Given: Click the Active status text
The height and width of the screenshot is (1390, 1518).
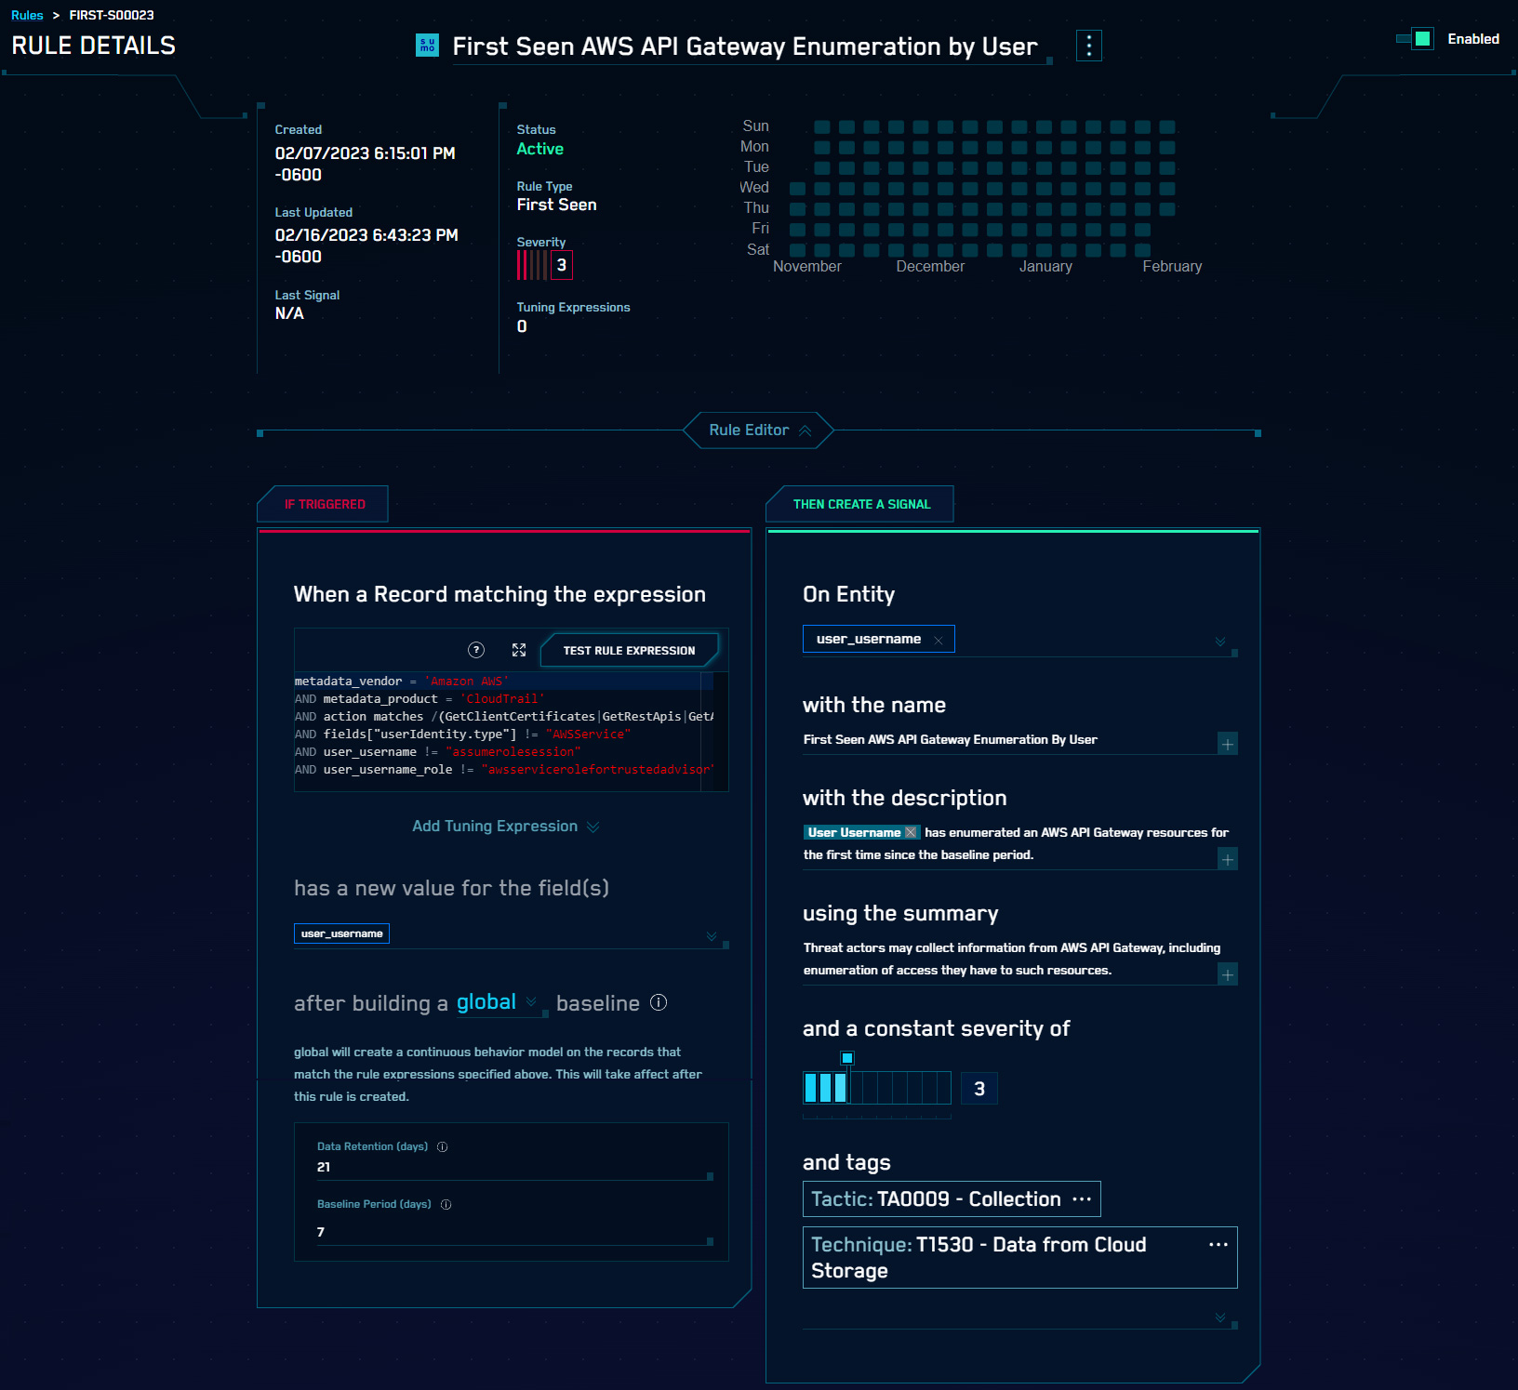Looking at the screenshot, I should (539, 149).
